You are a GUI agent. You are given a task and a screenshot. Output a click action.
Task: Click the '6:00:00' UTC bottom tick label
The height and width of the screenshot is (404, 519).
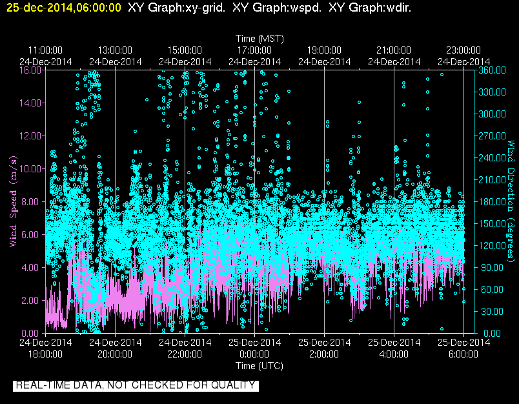pyautogui.click(x=463, y=354)
